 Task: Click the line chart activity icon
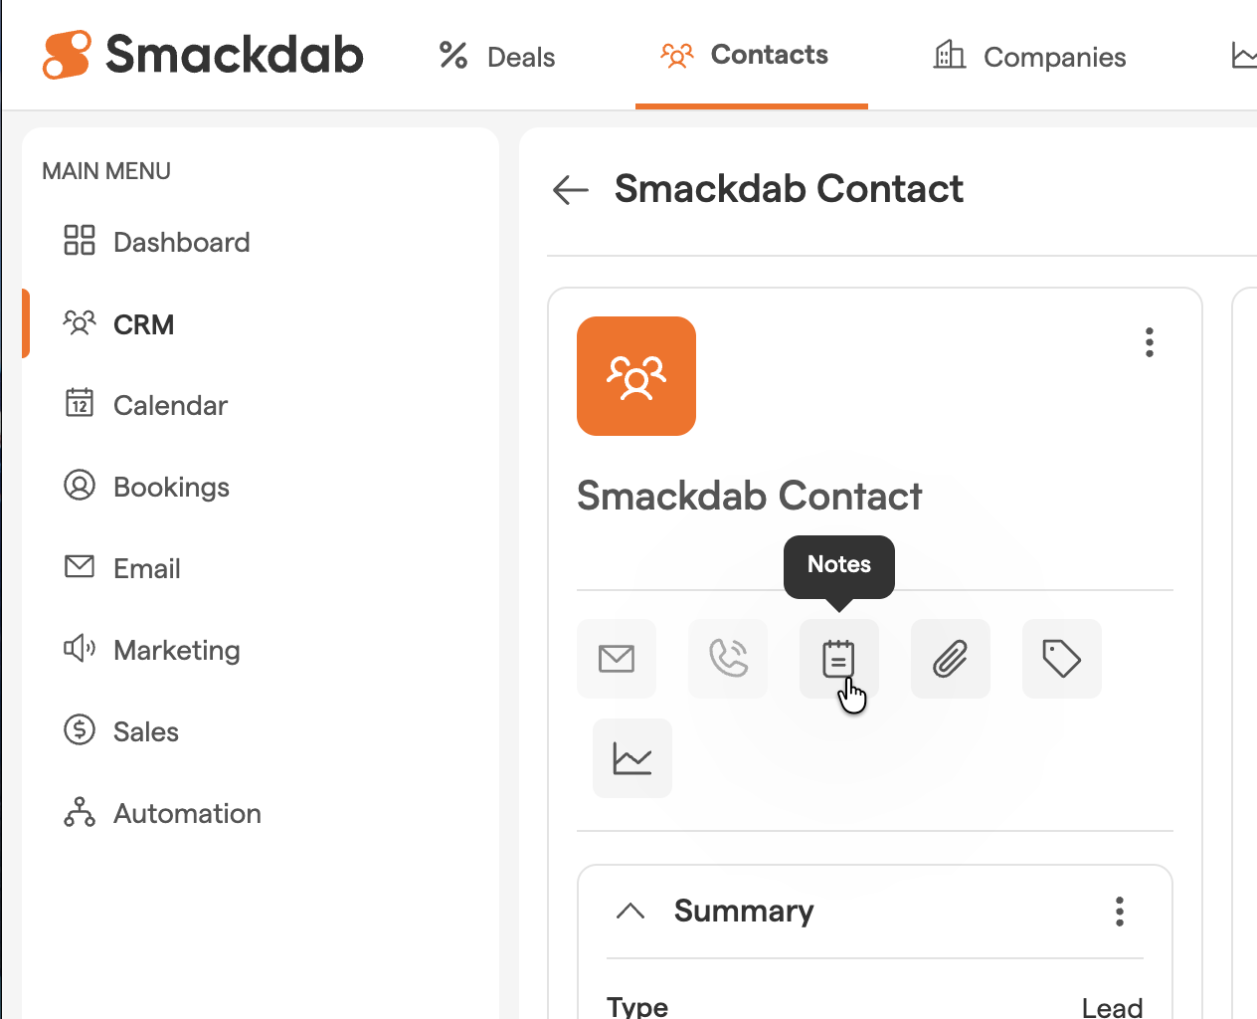coord(632,758)
